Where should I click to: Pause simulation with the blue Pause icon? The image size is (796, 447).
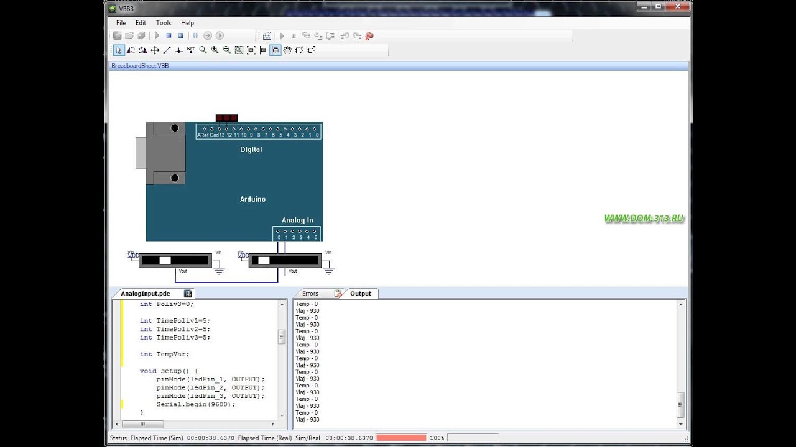point(195,36)
